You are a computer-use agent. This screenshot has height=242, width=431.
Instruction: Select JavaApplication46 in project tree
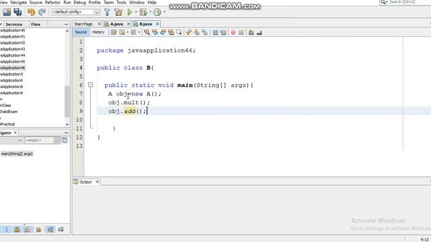(12, 68)
